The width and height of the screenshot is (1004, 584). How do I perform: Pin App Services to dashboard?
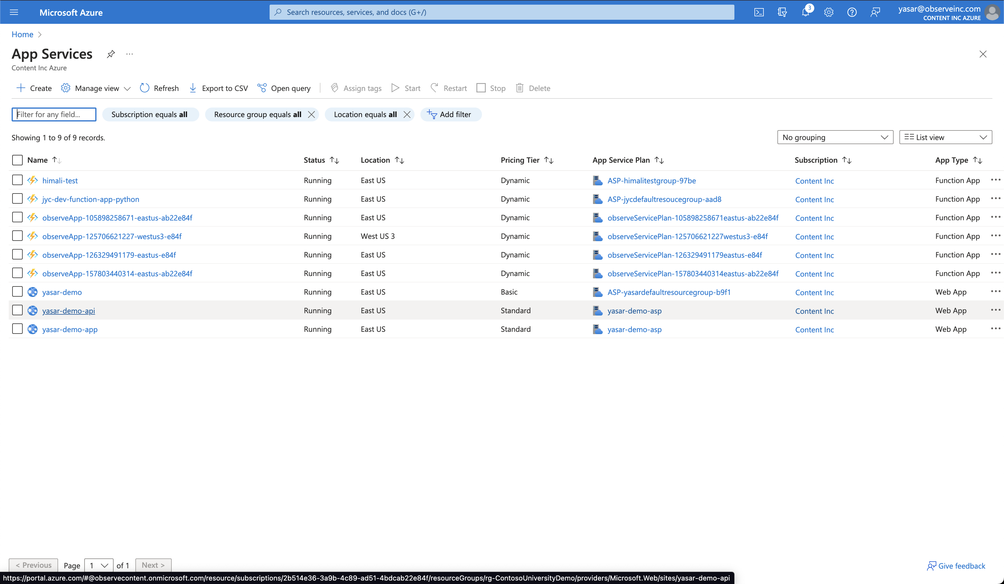tap(111, 54)
